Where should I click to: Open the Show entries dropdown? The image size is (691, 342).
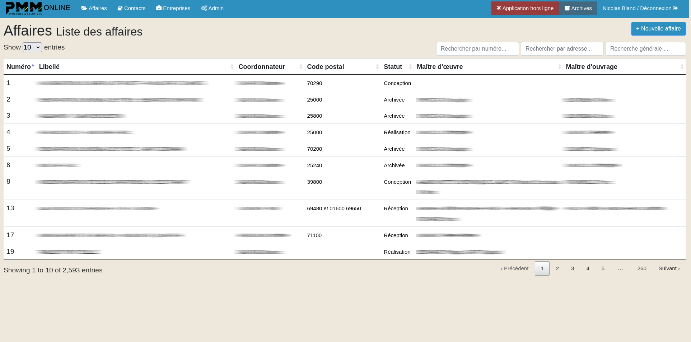point(32,47)
